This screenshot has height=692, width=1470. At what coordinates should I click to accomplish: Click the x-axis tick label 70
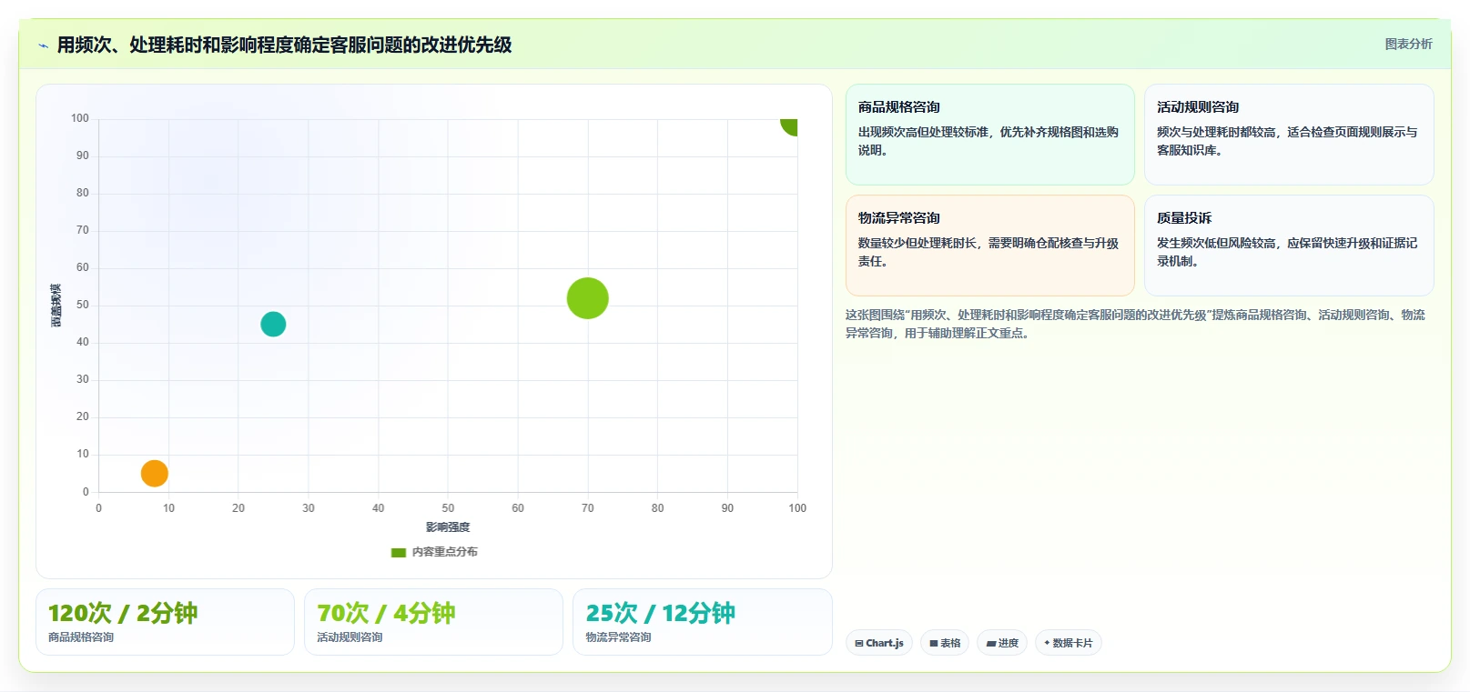pyautogui.click(x=588, y=508)
